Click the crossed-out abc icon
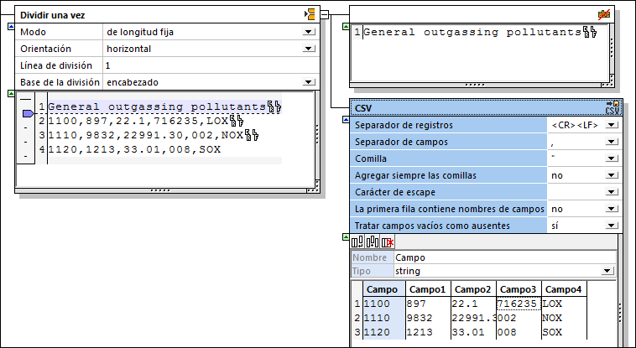This screenshot has width=636, height=348. (602, 13)
